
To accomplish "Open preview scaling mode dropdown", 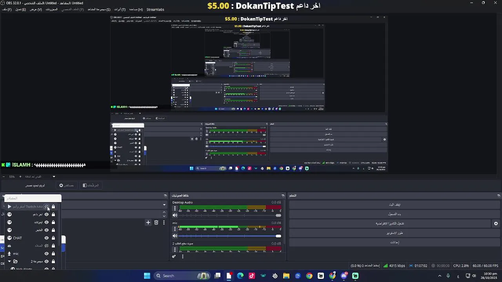I will (x=54, y=177).
